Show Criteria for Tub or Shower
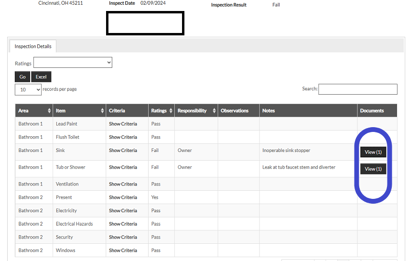408x261 pixels. (123, 167)
